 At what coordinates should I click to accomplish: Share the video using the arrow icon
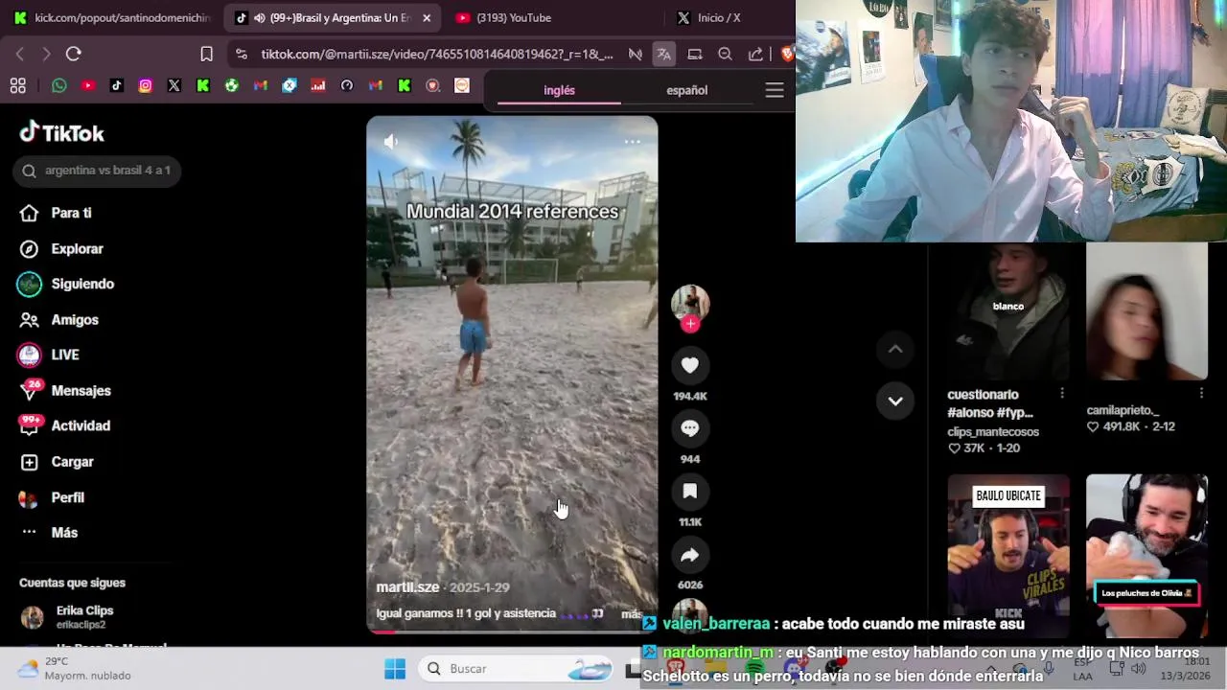pyautogui.click(x=690, y=555)
